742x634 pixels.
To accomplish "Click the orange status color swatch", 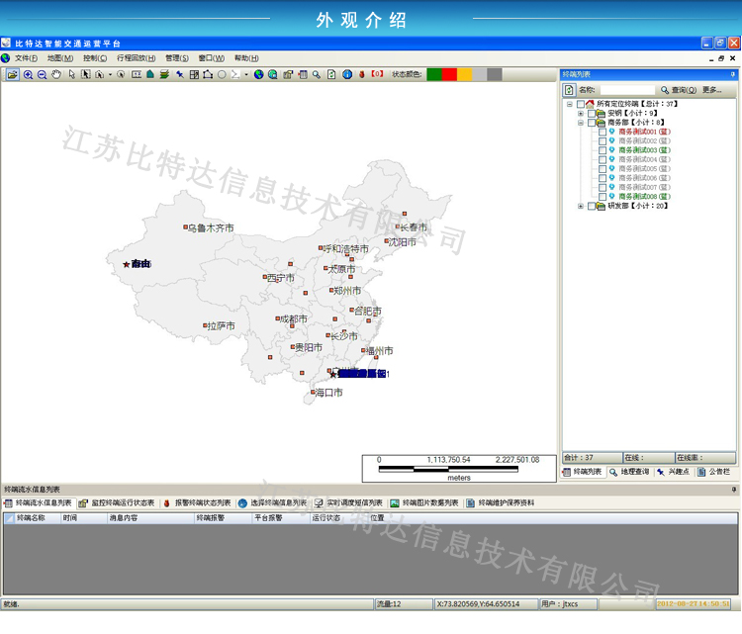I will (x=464, y=74).
